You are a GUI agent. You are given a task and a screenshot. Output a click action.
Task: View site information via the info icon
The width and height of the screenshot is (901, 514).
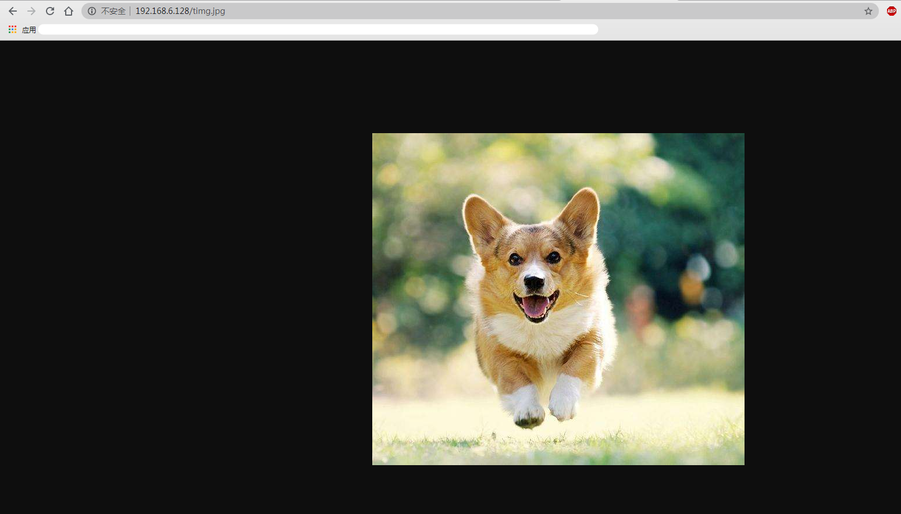coord(92,11)
